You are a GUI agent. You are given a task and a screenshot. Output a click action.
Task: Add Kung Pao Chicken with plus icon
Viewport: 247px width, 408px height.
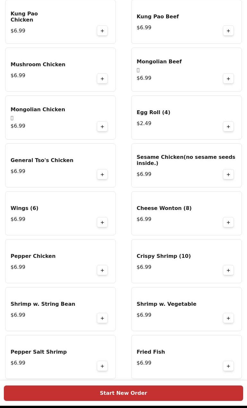coord(102,31)
